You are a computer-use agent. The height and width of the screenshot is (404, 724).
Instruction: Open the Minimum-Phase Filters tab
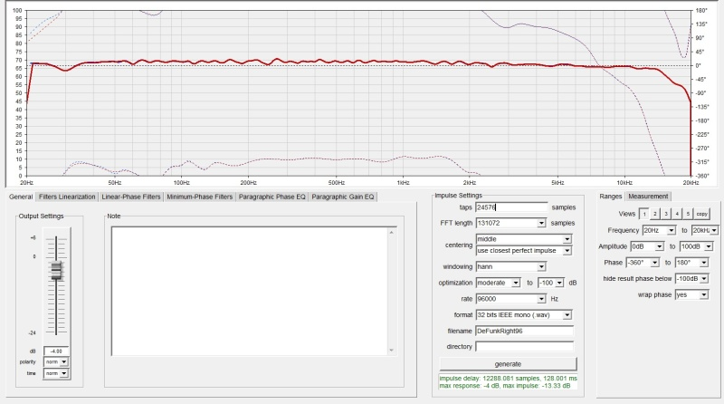[199, 197]
